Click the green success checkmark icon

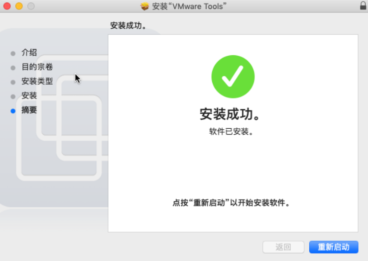pos(233,77)
